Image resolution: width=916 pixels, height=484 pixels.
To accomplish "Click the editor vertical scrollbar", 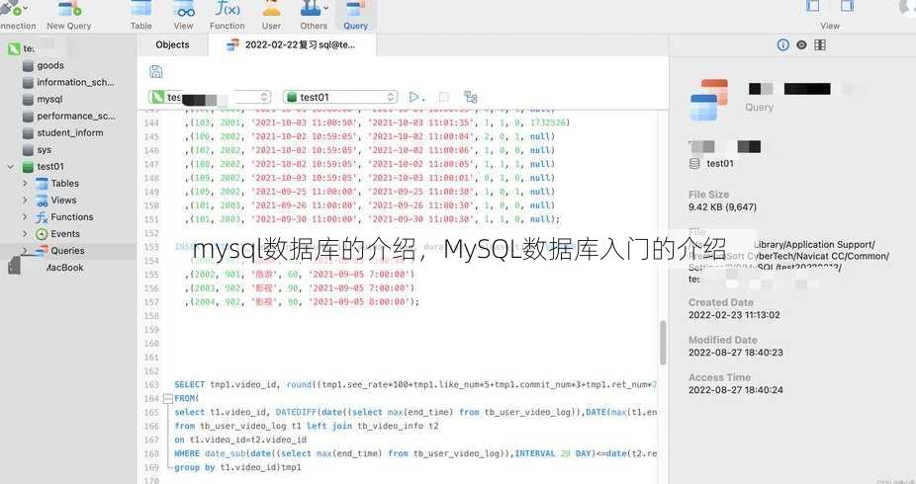I will pos(663,343).
